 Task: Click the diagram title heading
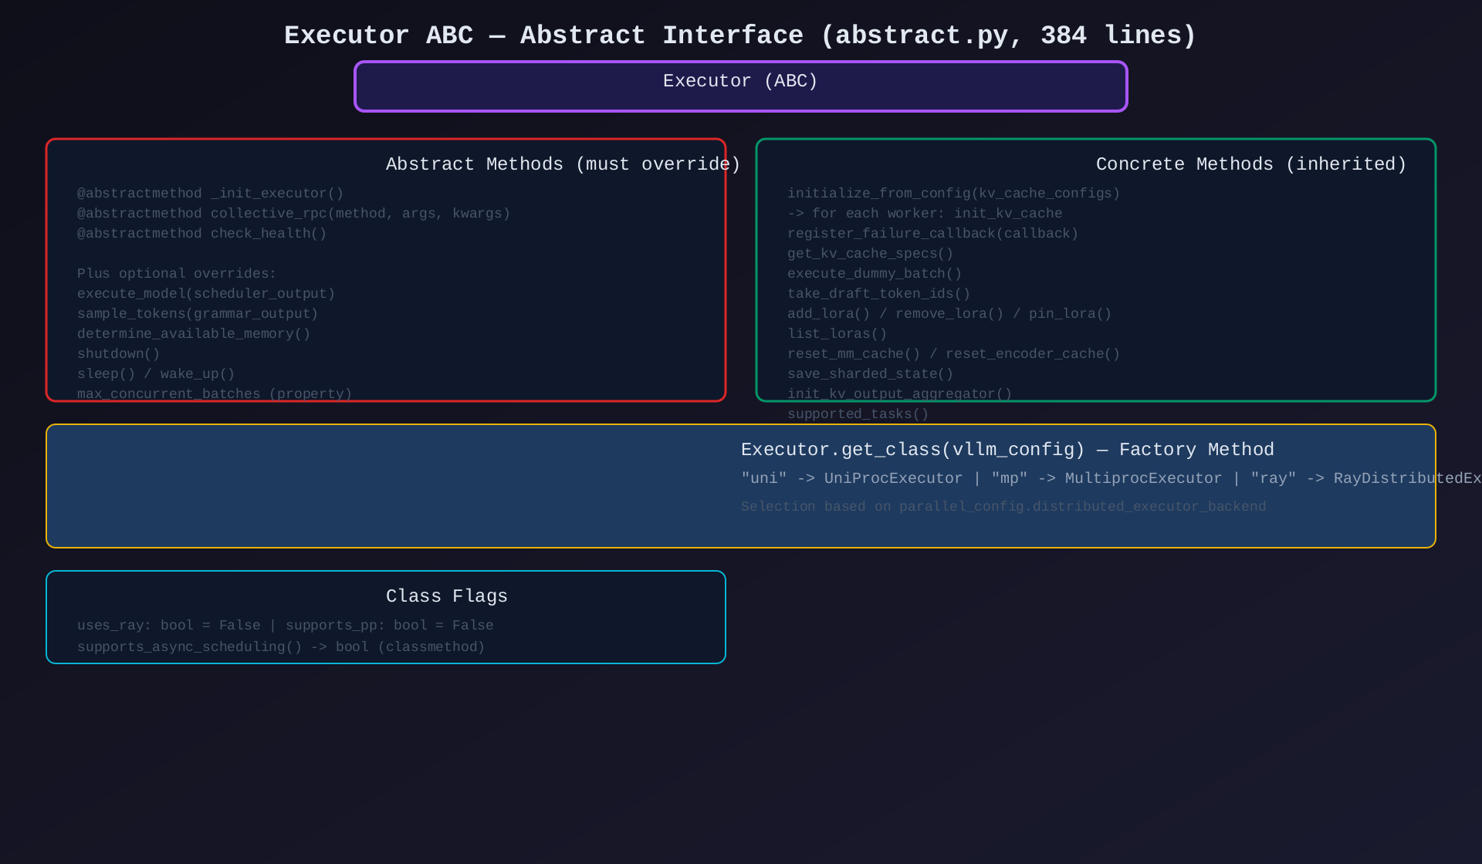(x=740, y=35)
